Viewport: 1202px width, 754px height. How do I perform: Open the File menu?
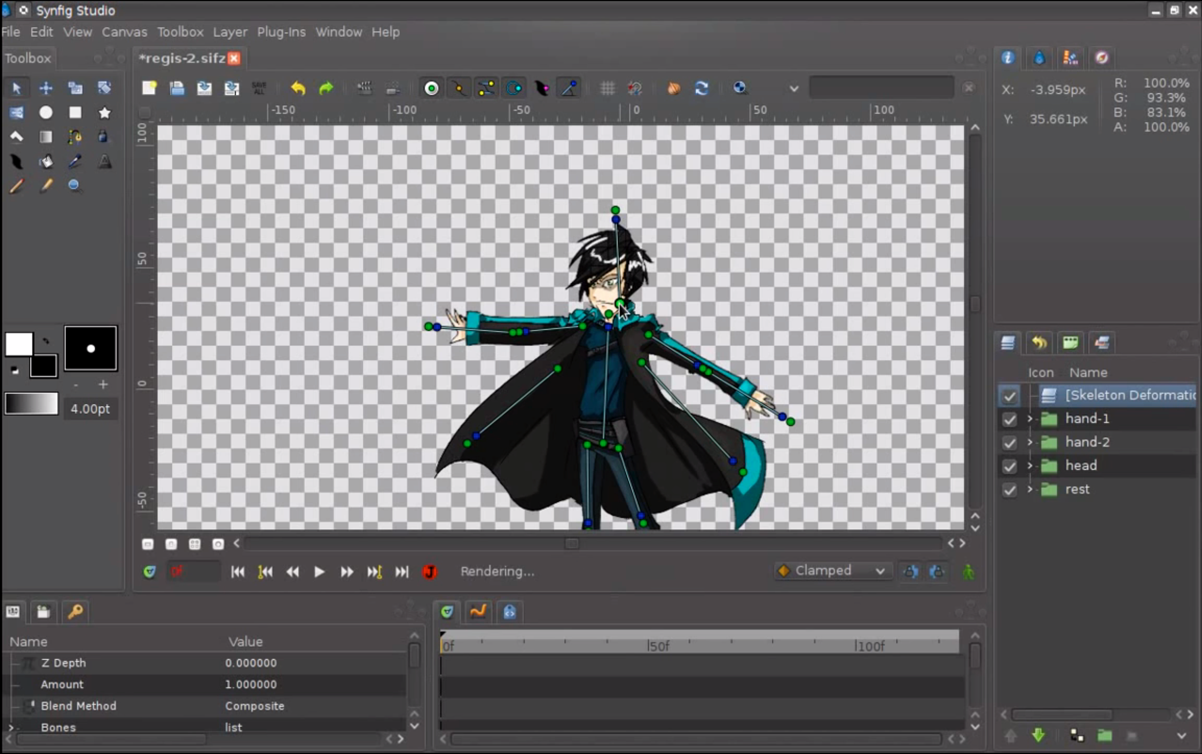pyautogui.click(x=11, y=32)
